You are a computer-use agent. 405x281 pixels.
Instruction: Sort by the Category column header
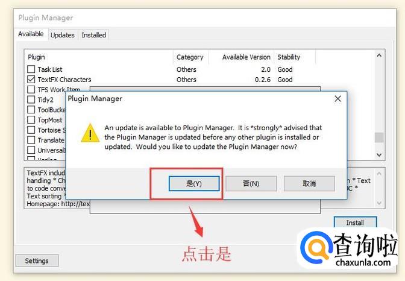[x=190, y=57]
